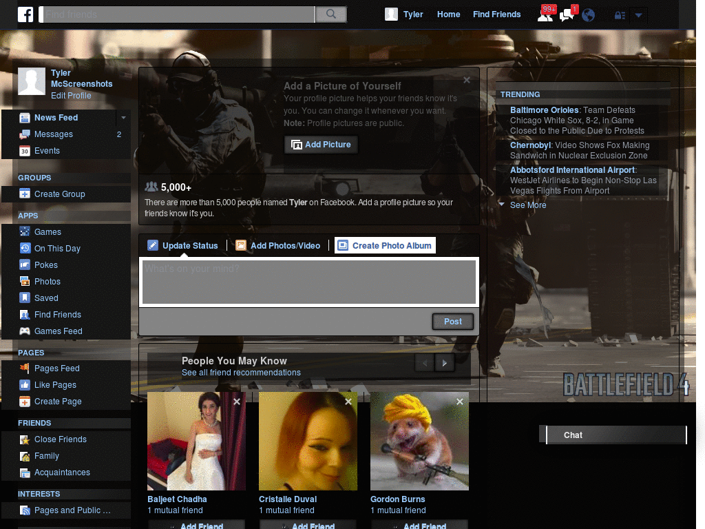
Task: Open Baltimore Orioles trending topic
Action: tap(544, 110)
